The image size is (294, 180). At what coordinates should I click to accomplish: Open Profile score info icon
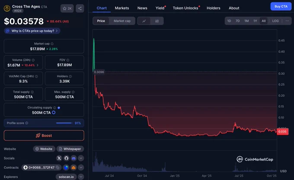point(27,123)
